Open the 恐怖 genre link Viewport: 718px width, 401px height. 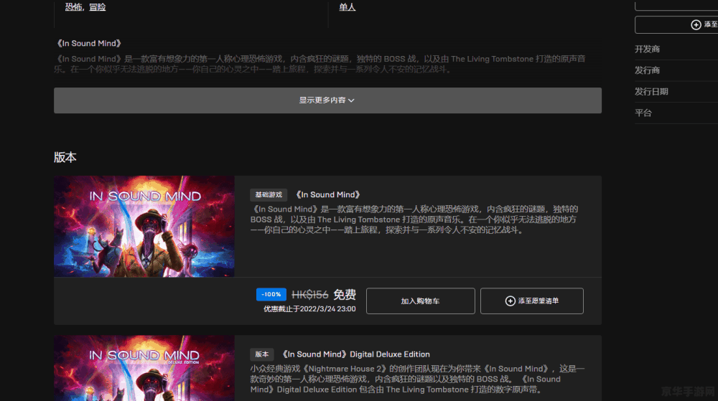pyautogui.click(x=73, y=7)
